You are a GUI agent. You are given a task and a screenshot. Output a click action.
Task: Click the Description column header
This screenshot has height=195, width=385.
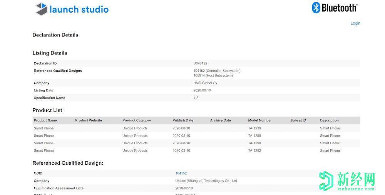point(329,121)
